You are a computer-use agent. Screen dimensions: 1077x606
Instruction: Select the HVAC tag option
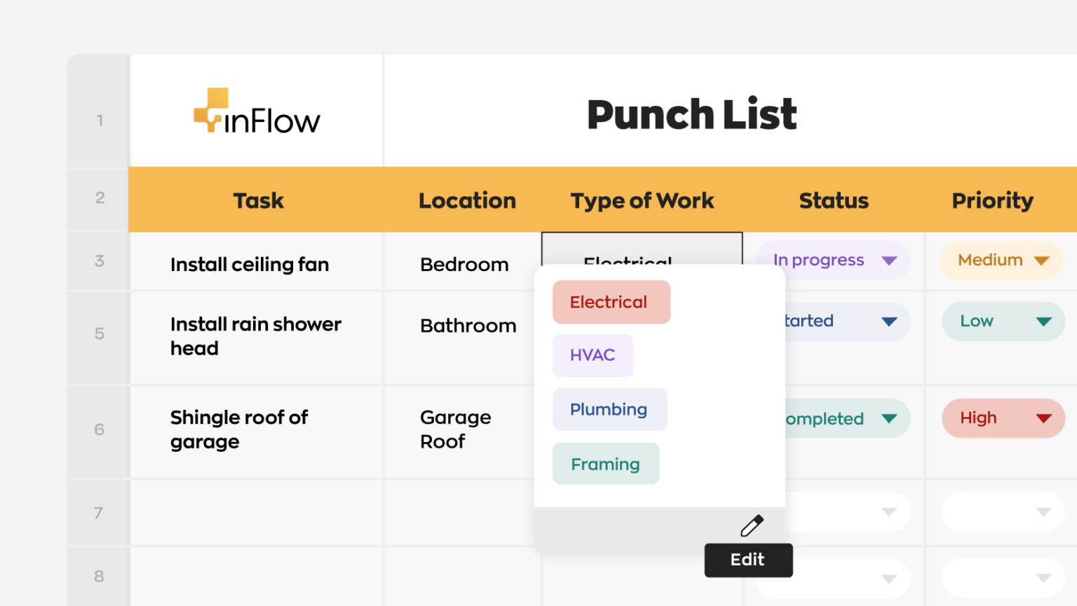tap(592, 355)
